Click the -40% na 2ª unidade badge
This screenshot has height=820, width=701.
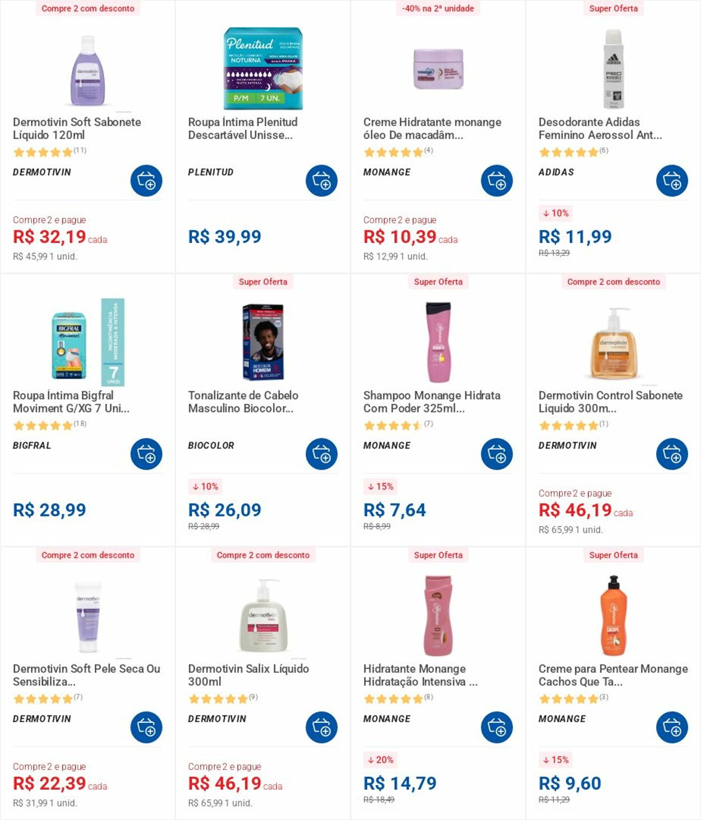pyautogui.click(x=438, y=8)
